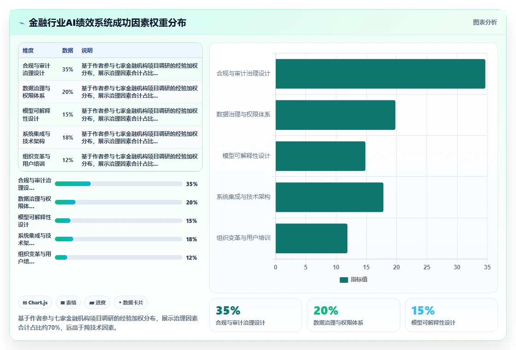
Task: Click the 18% value in the table
Action: pyautogui.click(x=67, y=138)
